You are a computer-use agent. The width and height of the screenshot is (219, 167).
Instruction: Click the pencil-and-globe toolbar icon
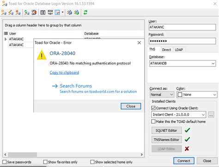click(x=11, y=12)
